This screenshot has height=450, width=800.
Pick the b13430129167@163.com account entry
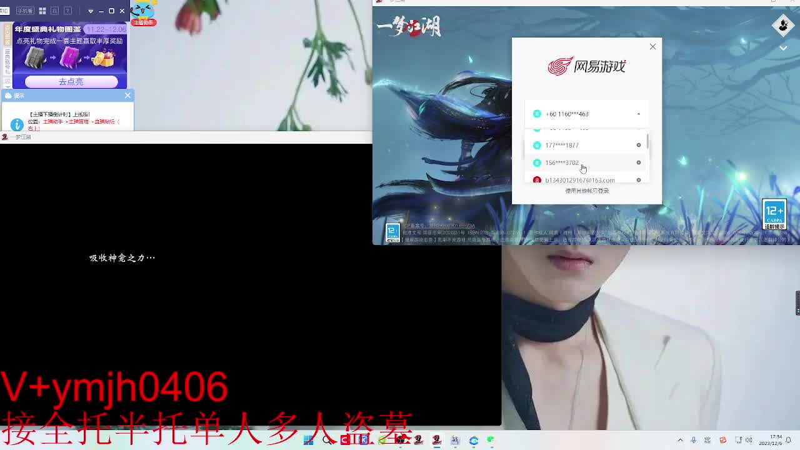tap(586, 178)
